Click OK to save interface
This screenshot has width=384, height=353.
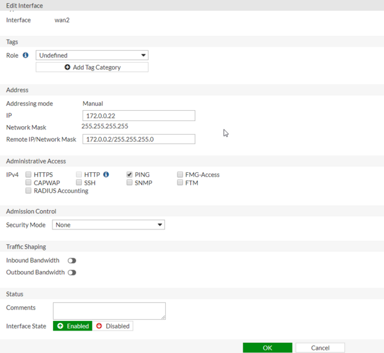[268, 347]
